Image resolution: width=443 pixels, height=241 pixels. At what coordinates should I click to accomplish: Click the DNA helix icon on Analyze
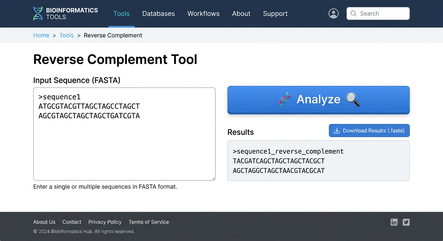(284, 99)
